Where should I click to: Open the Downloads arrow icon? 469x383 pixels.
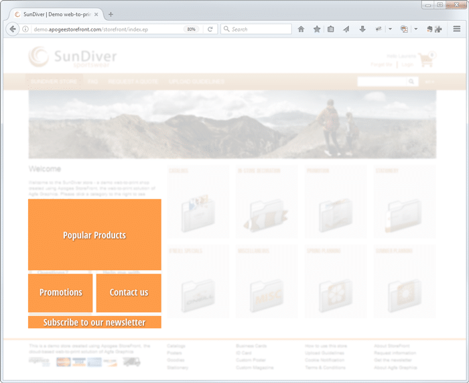click(x=362, y=29)
